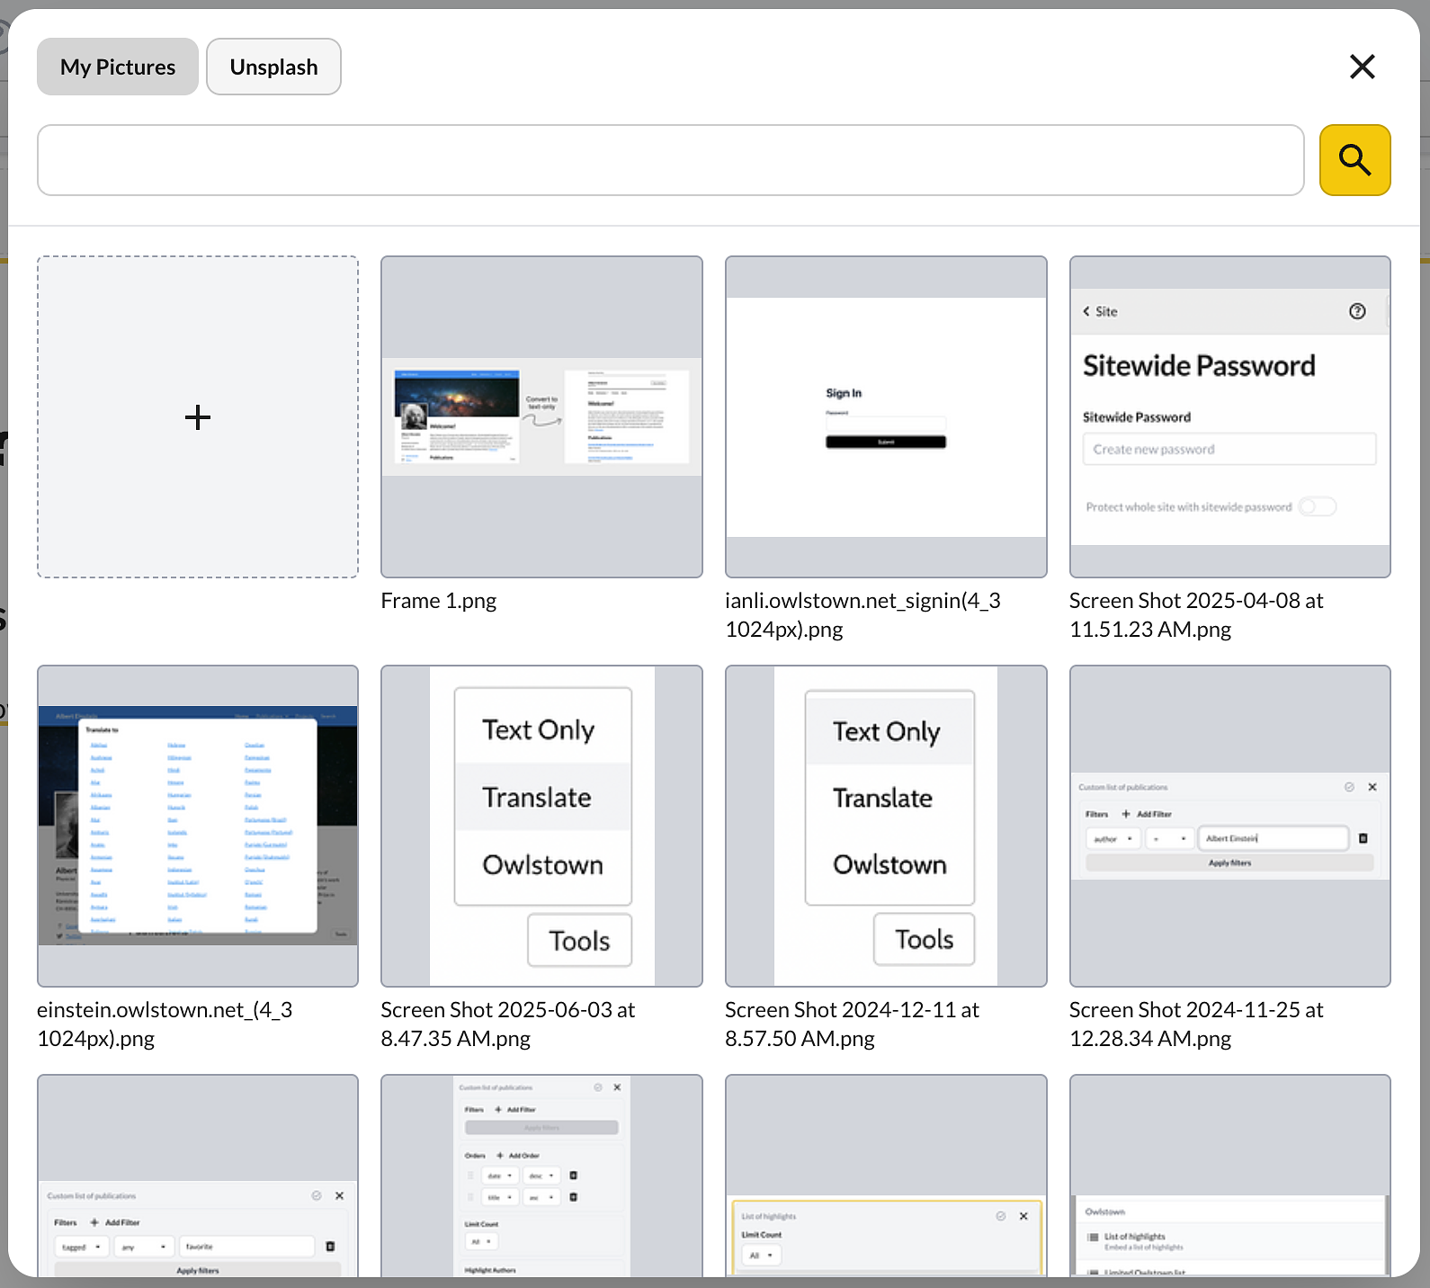Viewport: 1430px width, 1288px height.
Task: Pick the Sitewide Password screenshot thumbnail
Action: pyautogui.click(x=1229, y=417)
